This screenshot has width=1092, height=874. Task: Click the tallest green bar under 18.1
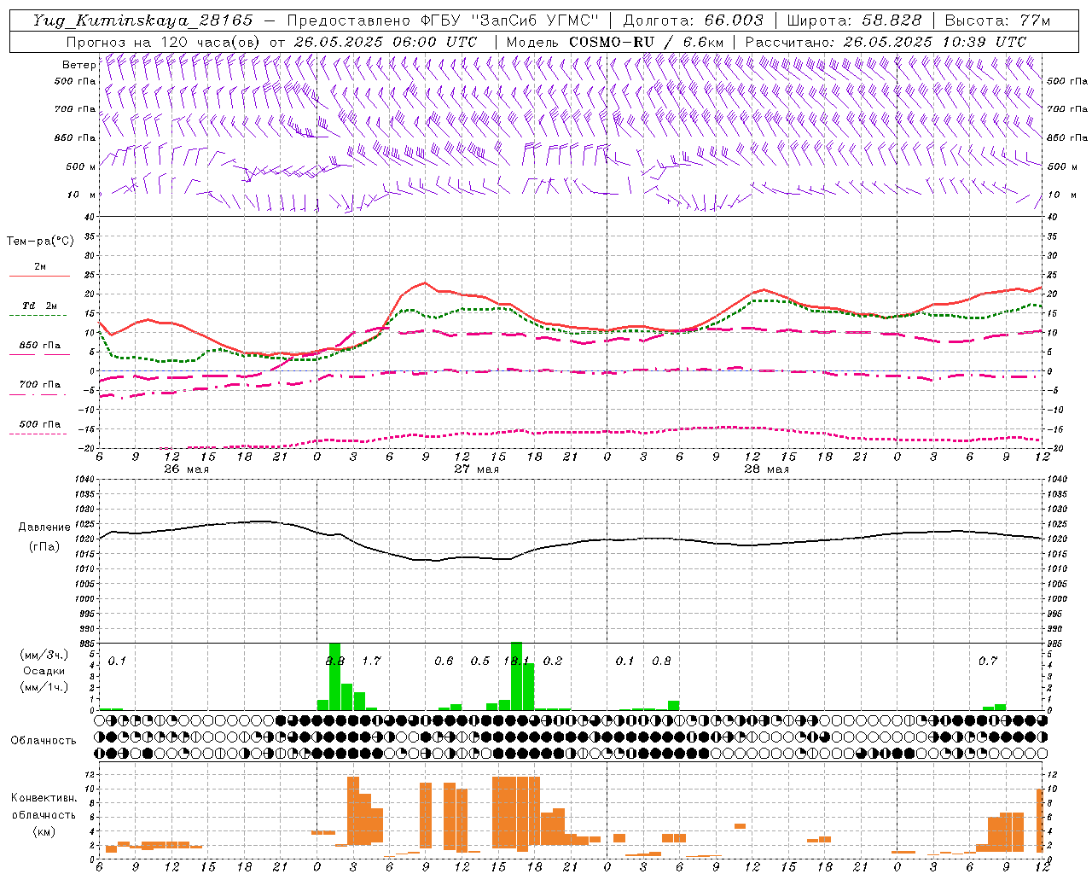click(x=516, y=676)
